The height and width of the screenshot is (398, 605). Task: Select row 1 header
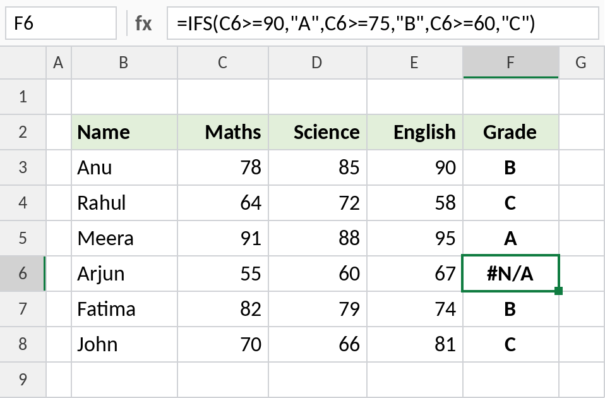coord(23,97)
